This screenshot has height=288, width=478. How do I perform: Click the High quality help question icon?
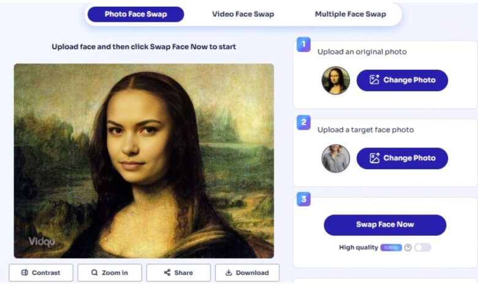(408, 248)
